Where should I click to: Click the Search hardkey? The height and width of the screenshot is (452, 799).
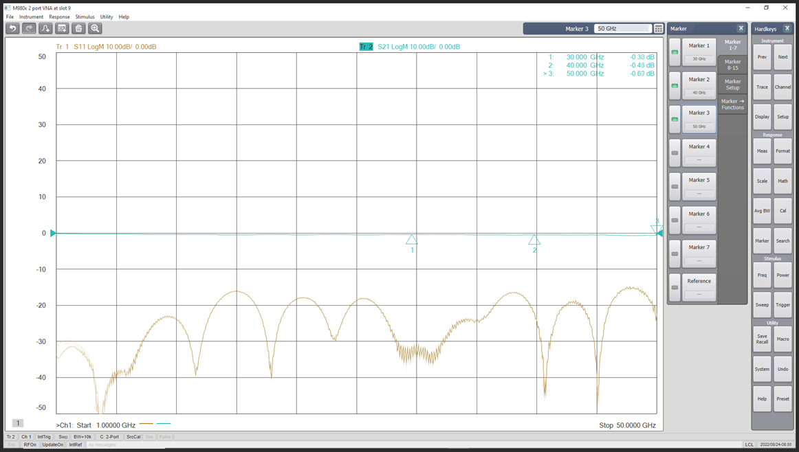click(x=782, y=240)
